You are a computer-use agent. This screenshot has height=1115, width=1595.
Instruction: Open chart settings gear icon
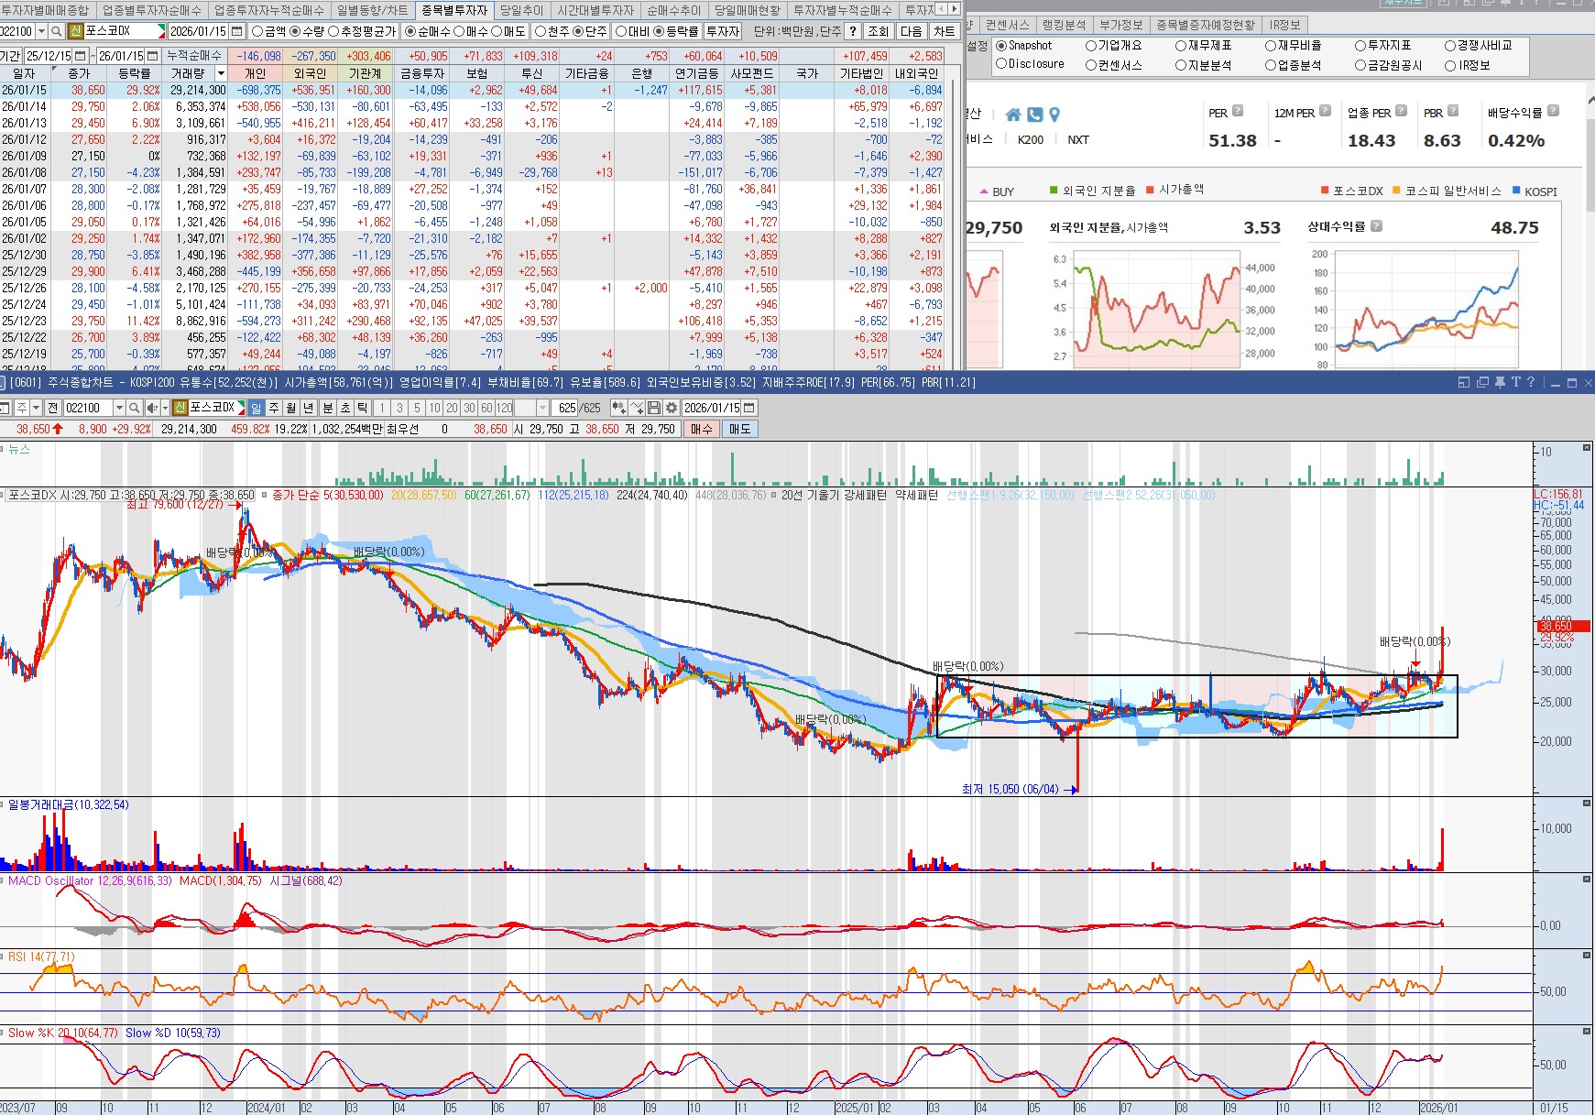(672, 408)
